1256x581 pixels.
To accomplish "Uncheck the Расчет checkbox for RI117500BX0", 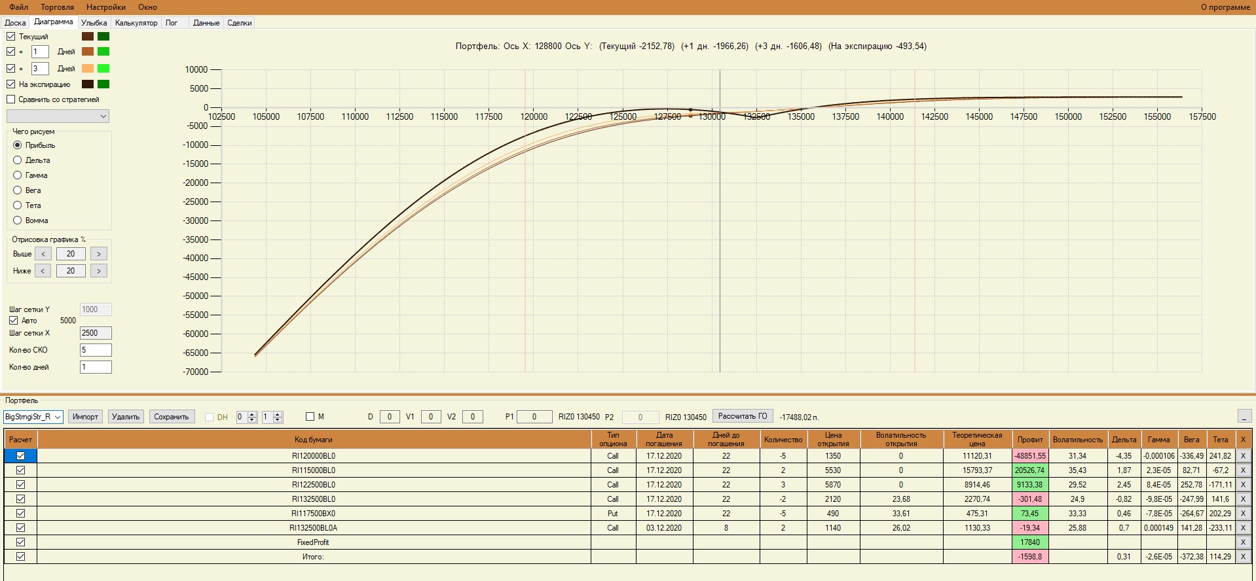I will click(x=21, y=514).
